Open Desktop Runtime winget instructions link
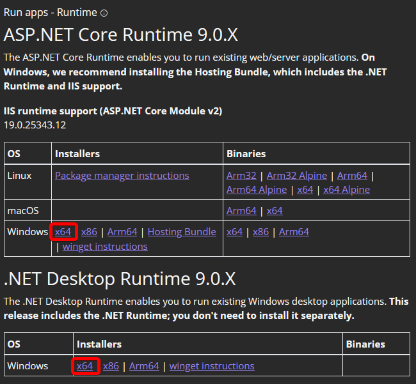This screenshot has height=384, width=416. point(212,366)
